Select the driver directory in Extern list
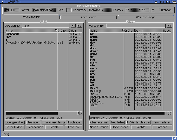This screenshot has height=140, width=177. (130, 51)
